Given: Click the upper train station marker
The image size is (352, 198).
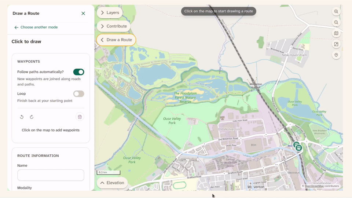Looking at the screenshot, I should (x=296, y=144).
